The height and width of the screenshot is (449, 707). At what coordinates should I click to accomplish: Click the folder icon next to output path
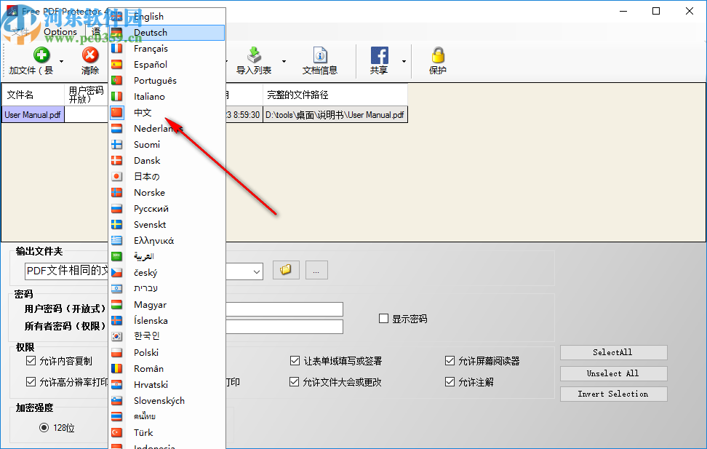285,269
